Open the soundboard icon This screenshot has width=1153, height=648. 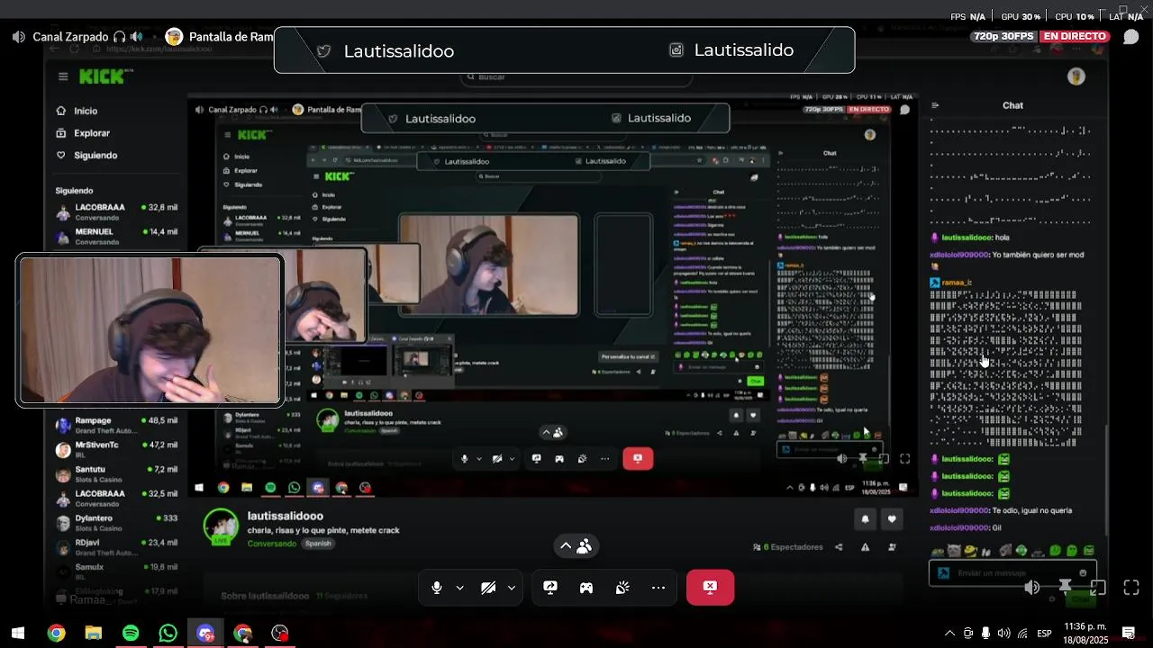[622, 588]
